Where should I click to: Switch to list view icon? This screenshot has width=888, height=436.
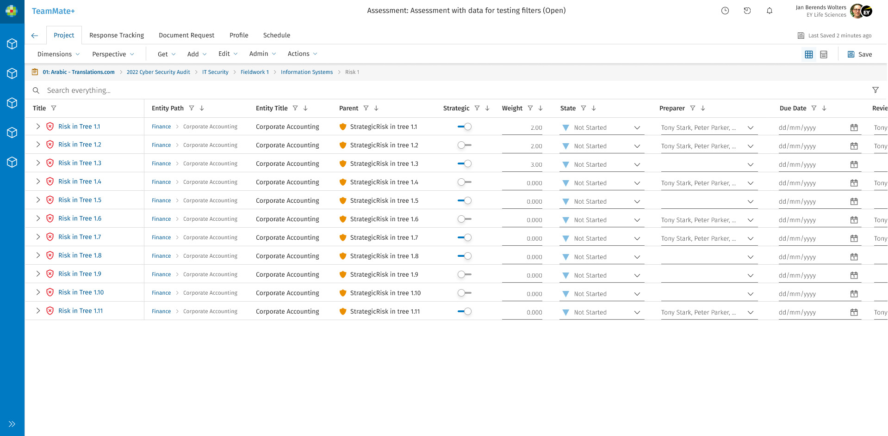pyautogui.click(x=824, y=54)
